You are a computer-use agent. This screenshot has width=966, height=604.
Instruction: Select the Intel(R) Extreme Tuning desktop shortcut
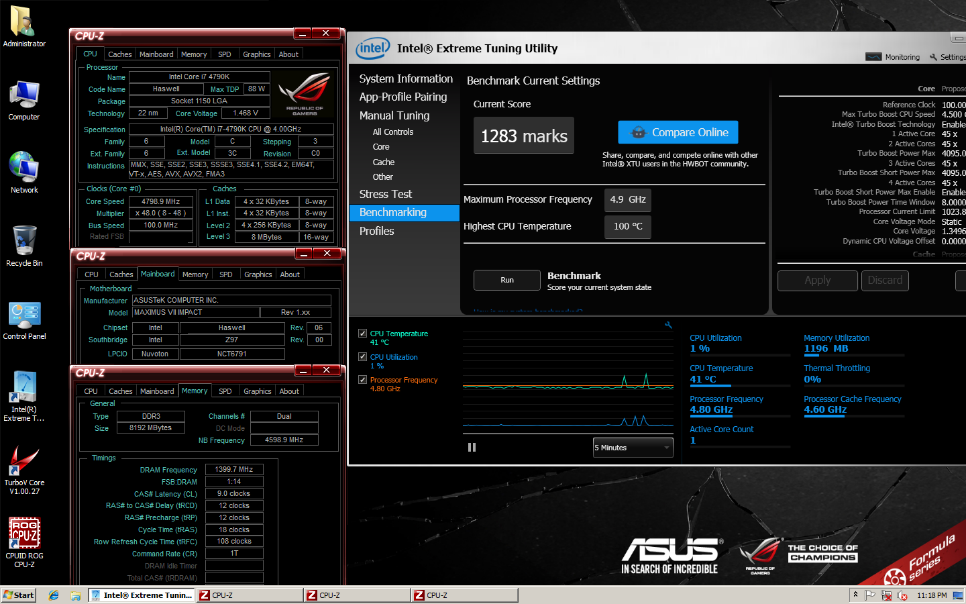point(24,396)
